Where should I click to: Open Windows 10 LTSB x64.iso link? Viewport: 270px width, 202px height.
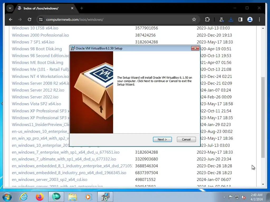point(35,28)
